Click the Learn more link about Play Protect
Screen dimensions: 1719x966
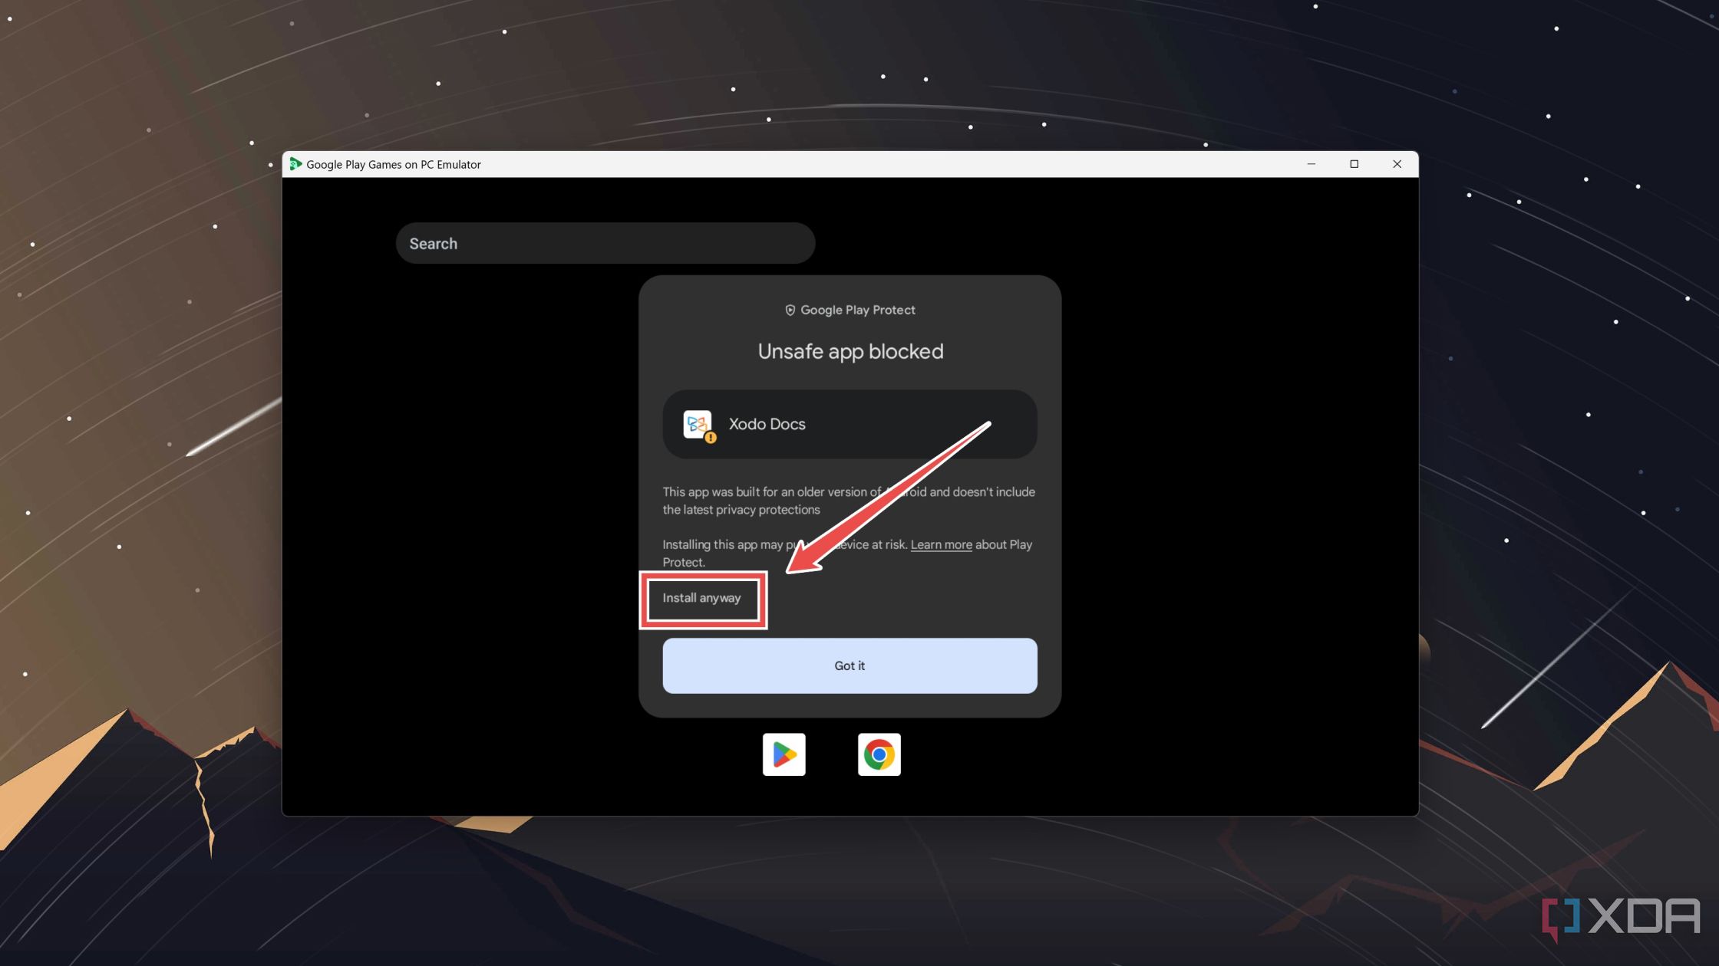click(x=941, y=544)
